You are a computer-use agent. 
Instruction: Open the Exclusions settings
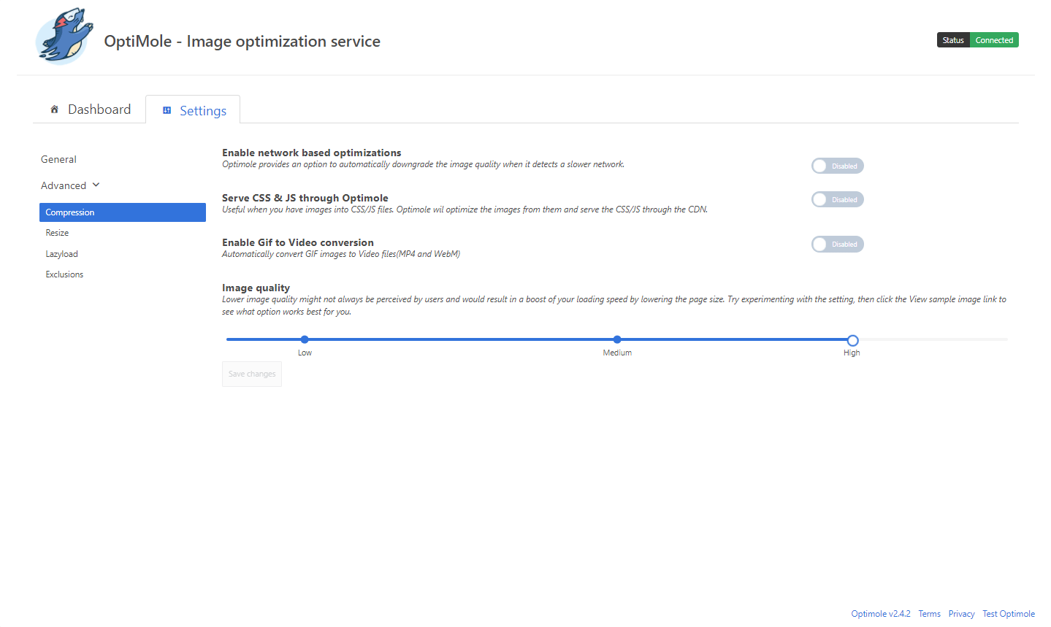tap(64, 274)
